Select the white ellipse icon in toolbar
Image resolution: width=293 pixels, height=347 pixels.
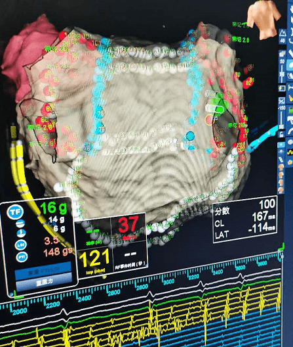point(290,142)
